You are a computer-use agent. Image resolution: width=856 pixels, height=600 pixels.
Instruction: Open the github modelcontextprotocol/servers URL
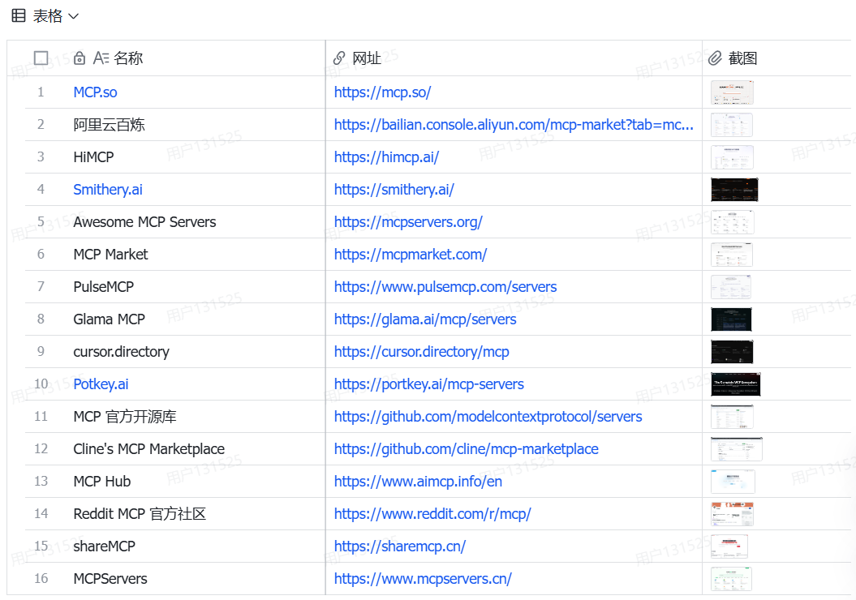tap(488, 417)
